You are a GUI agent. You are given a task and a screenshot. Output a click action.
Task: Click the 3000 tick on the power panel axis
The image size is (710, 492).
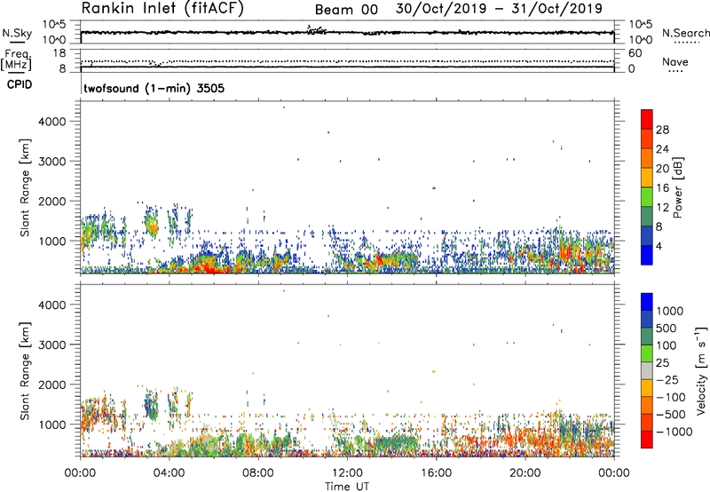pyautogui.click(x=52, y=162)
